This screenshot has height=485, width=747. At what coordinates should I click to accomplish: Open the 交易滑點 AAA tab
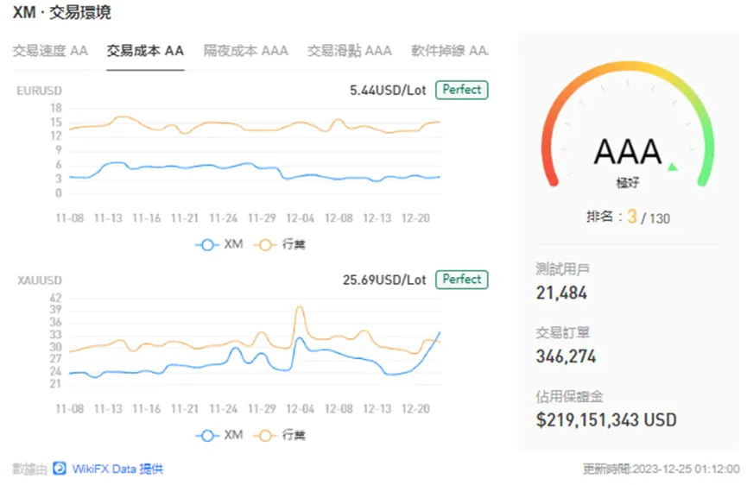[x=350, y=50]
